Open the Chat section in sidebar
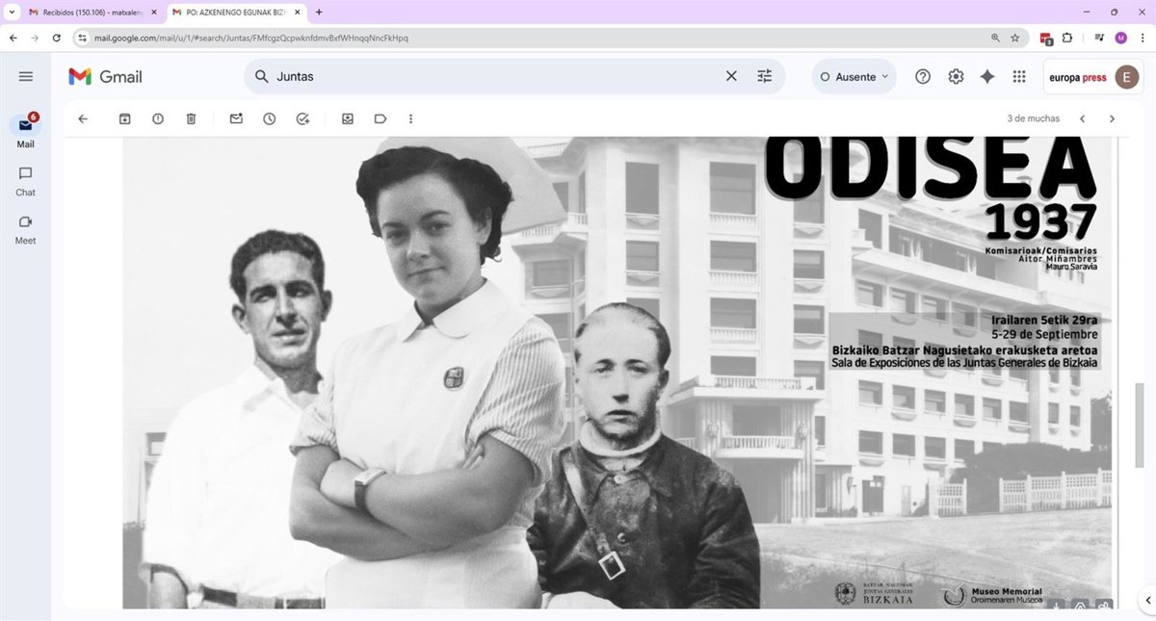 coord(26,180)
